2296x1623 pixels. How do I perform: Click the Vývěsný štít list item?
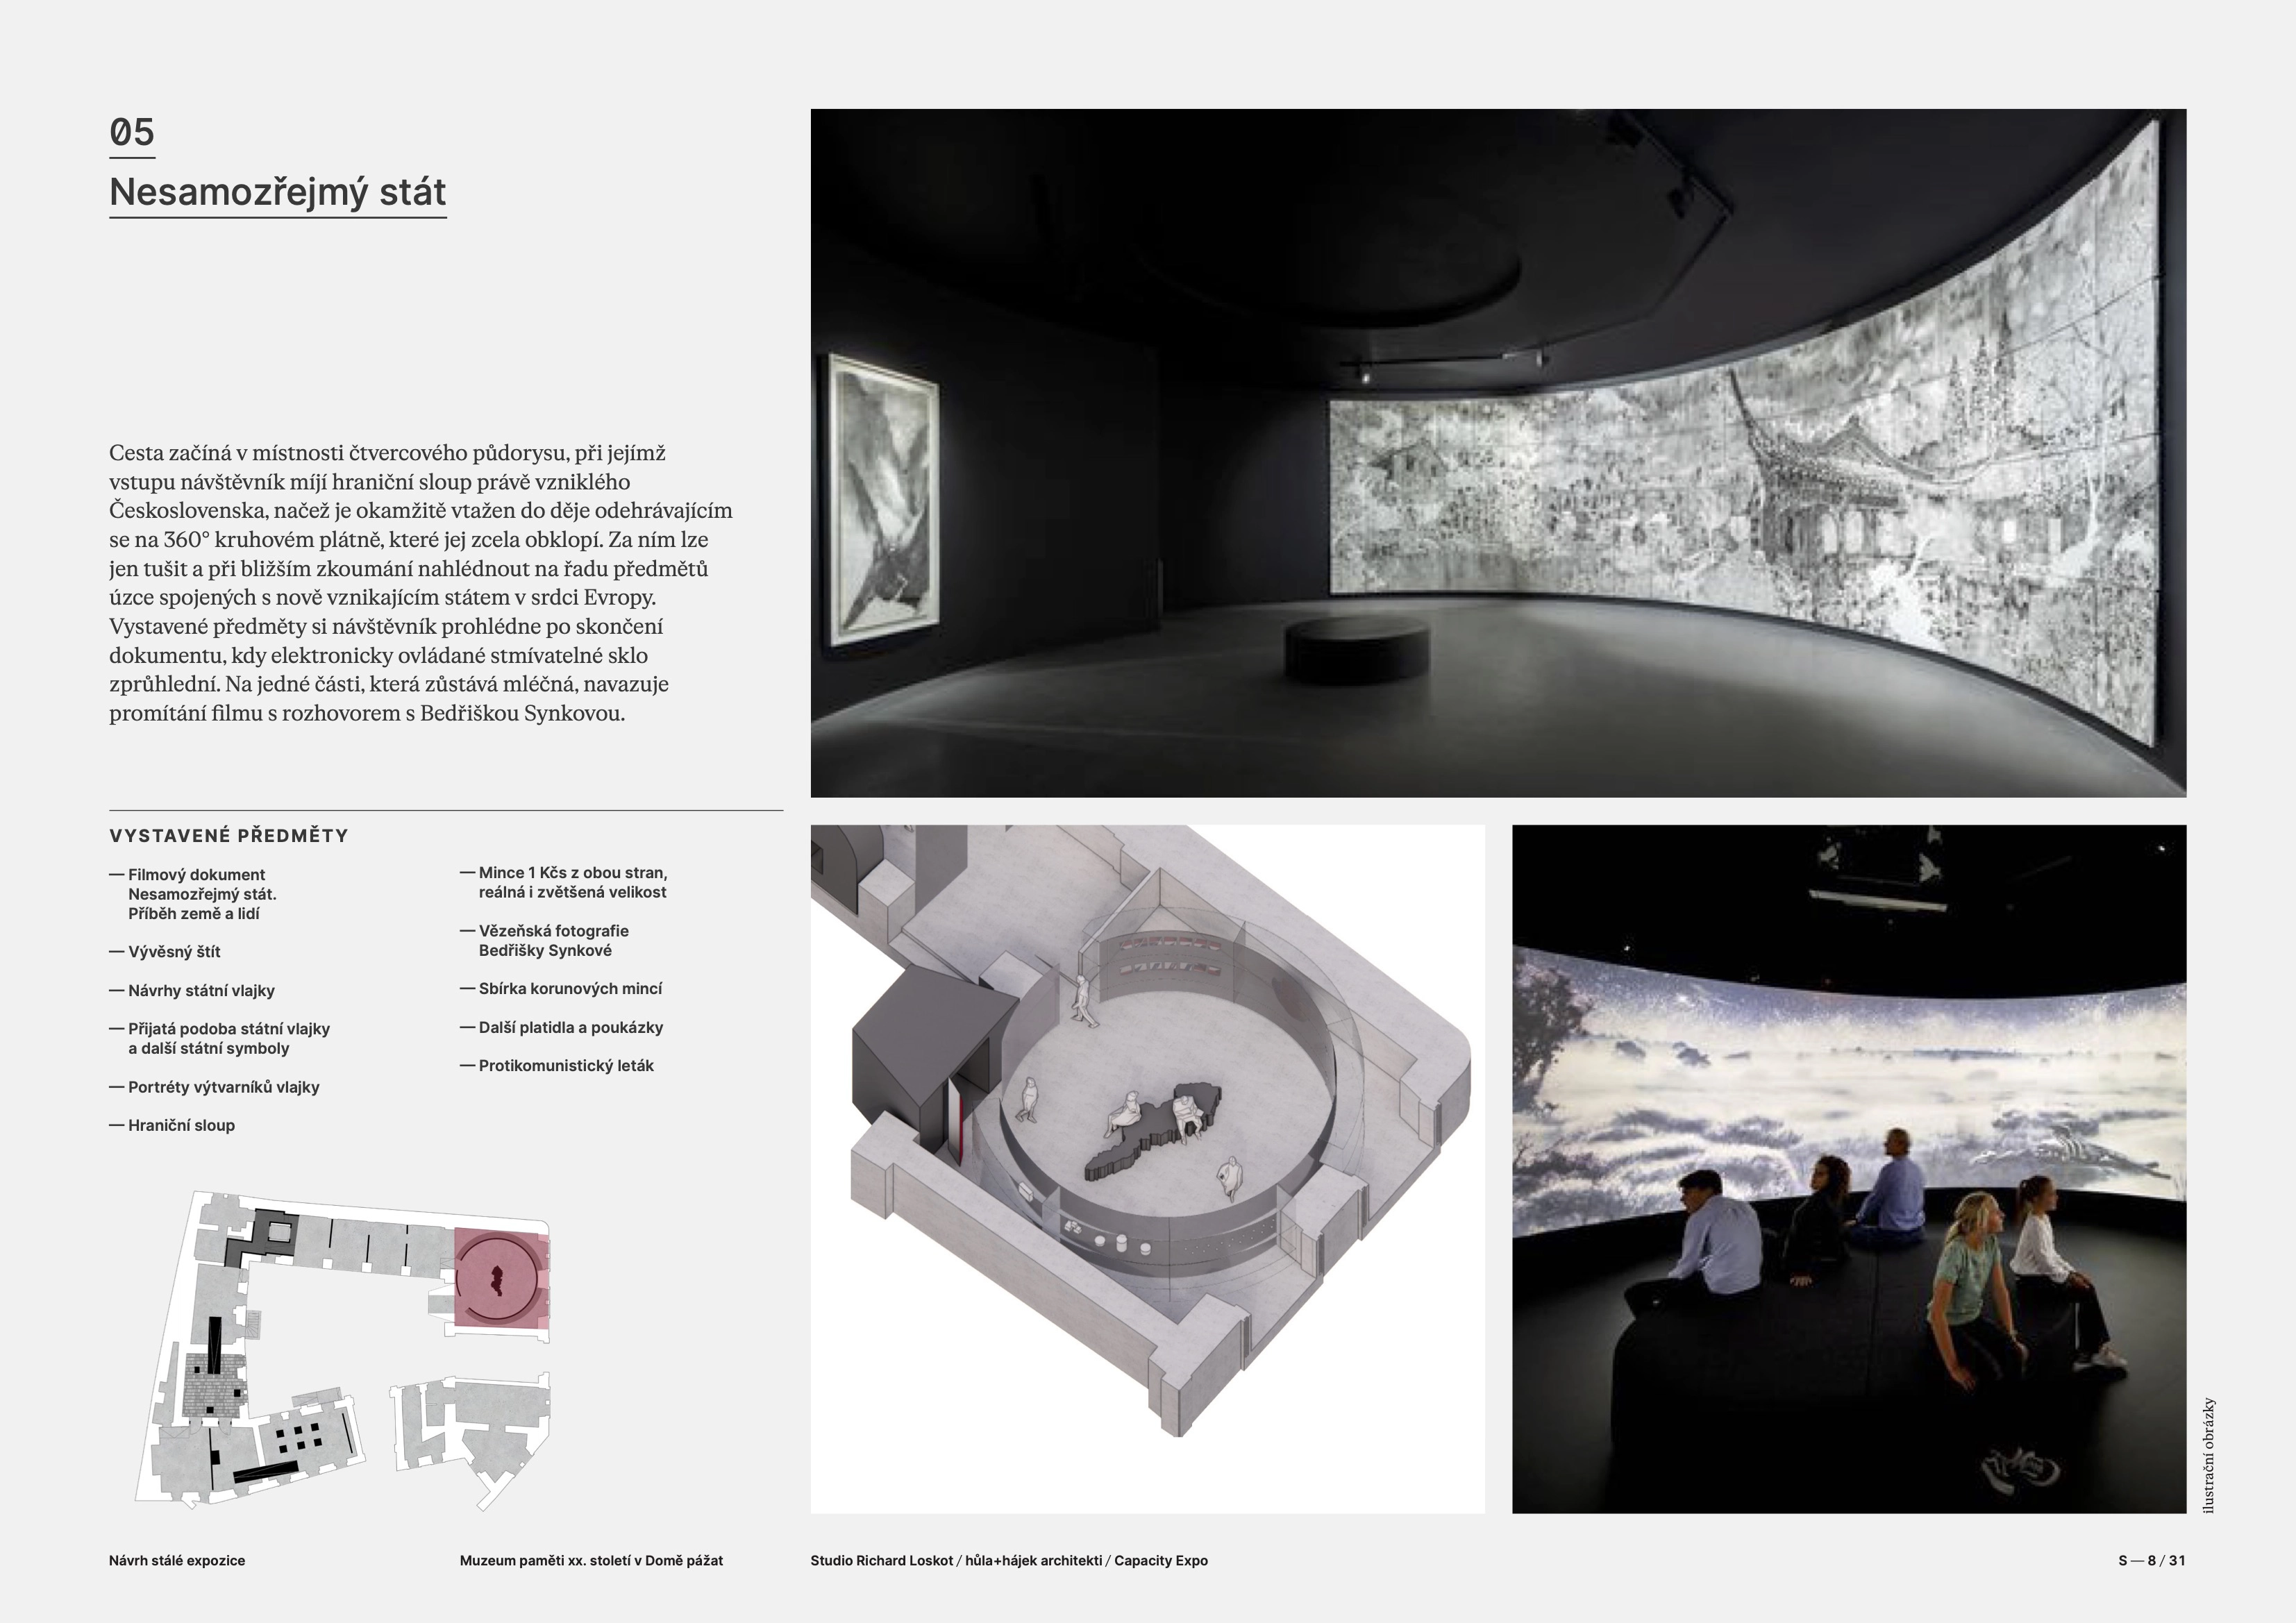174,952
